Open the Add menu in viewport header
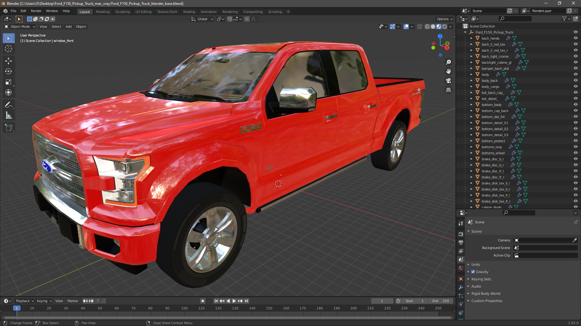This screenshot has height=326, width=581. pyautogui.click(x=69, y=27)
